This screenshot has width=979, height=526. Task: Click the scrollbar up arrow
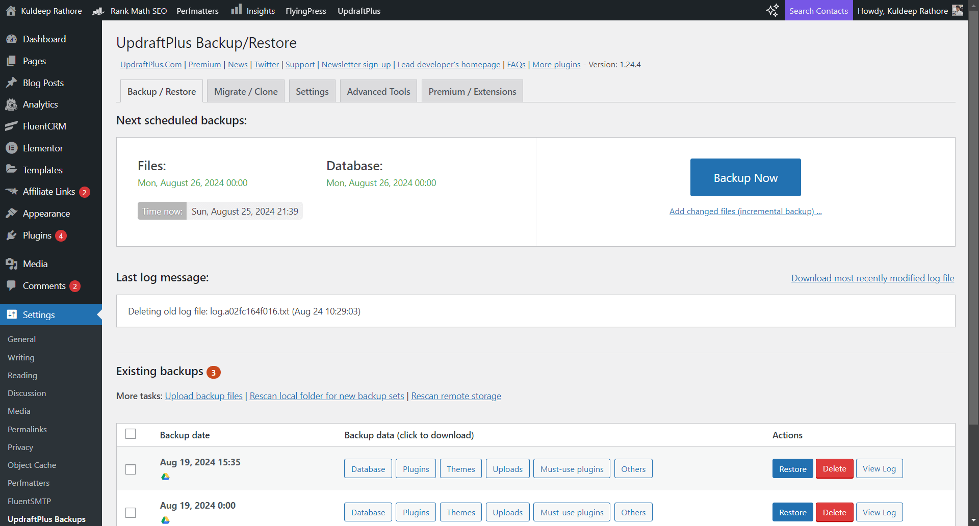(x=973, y=5)
